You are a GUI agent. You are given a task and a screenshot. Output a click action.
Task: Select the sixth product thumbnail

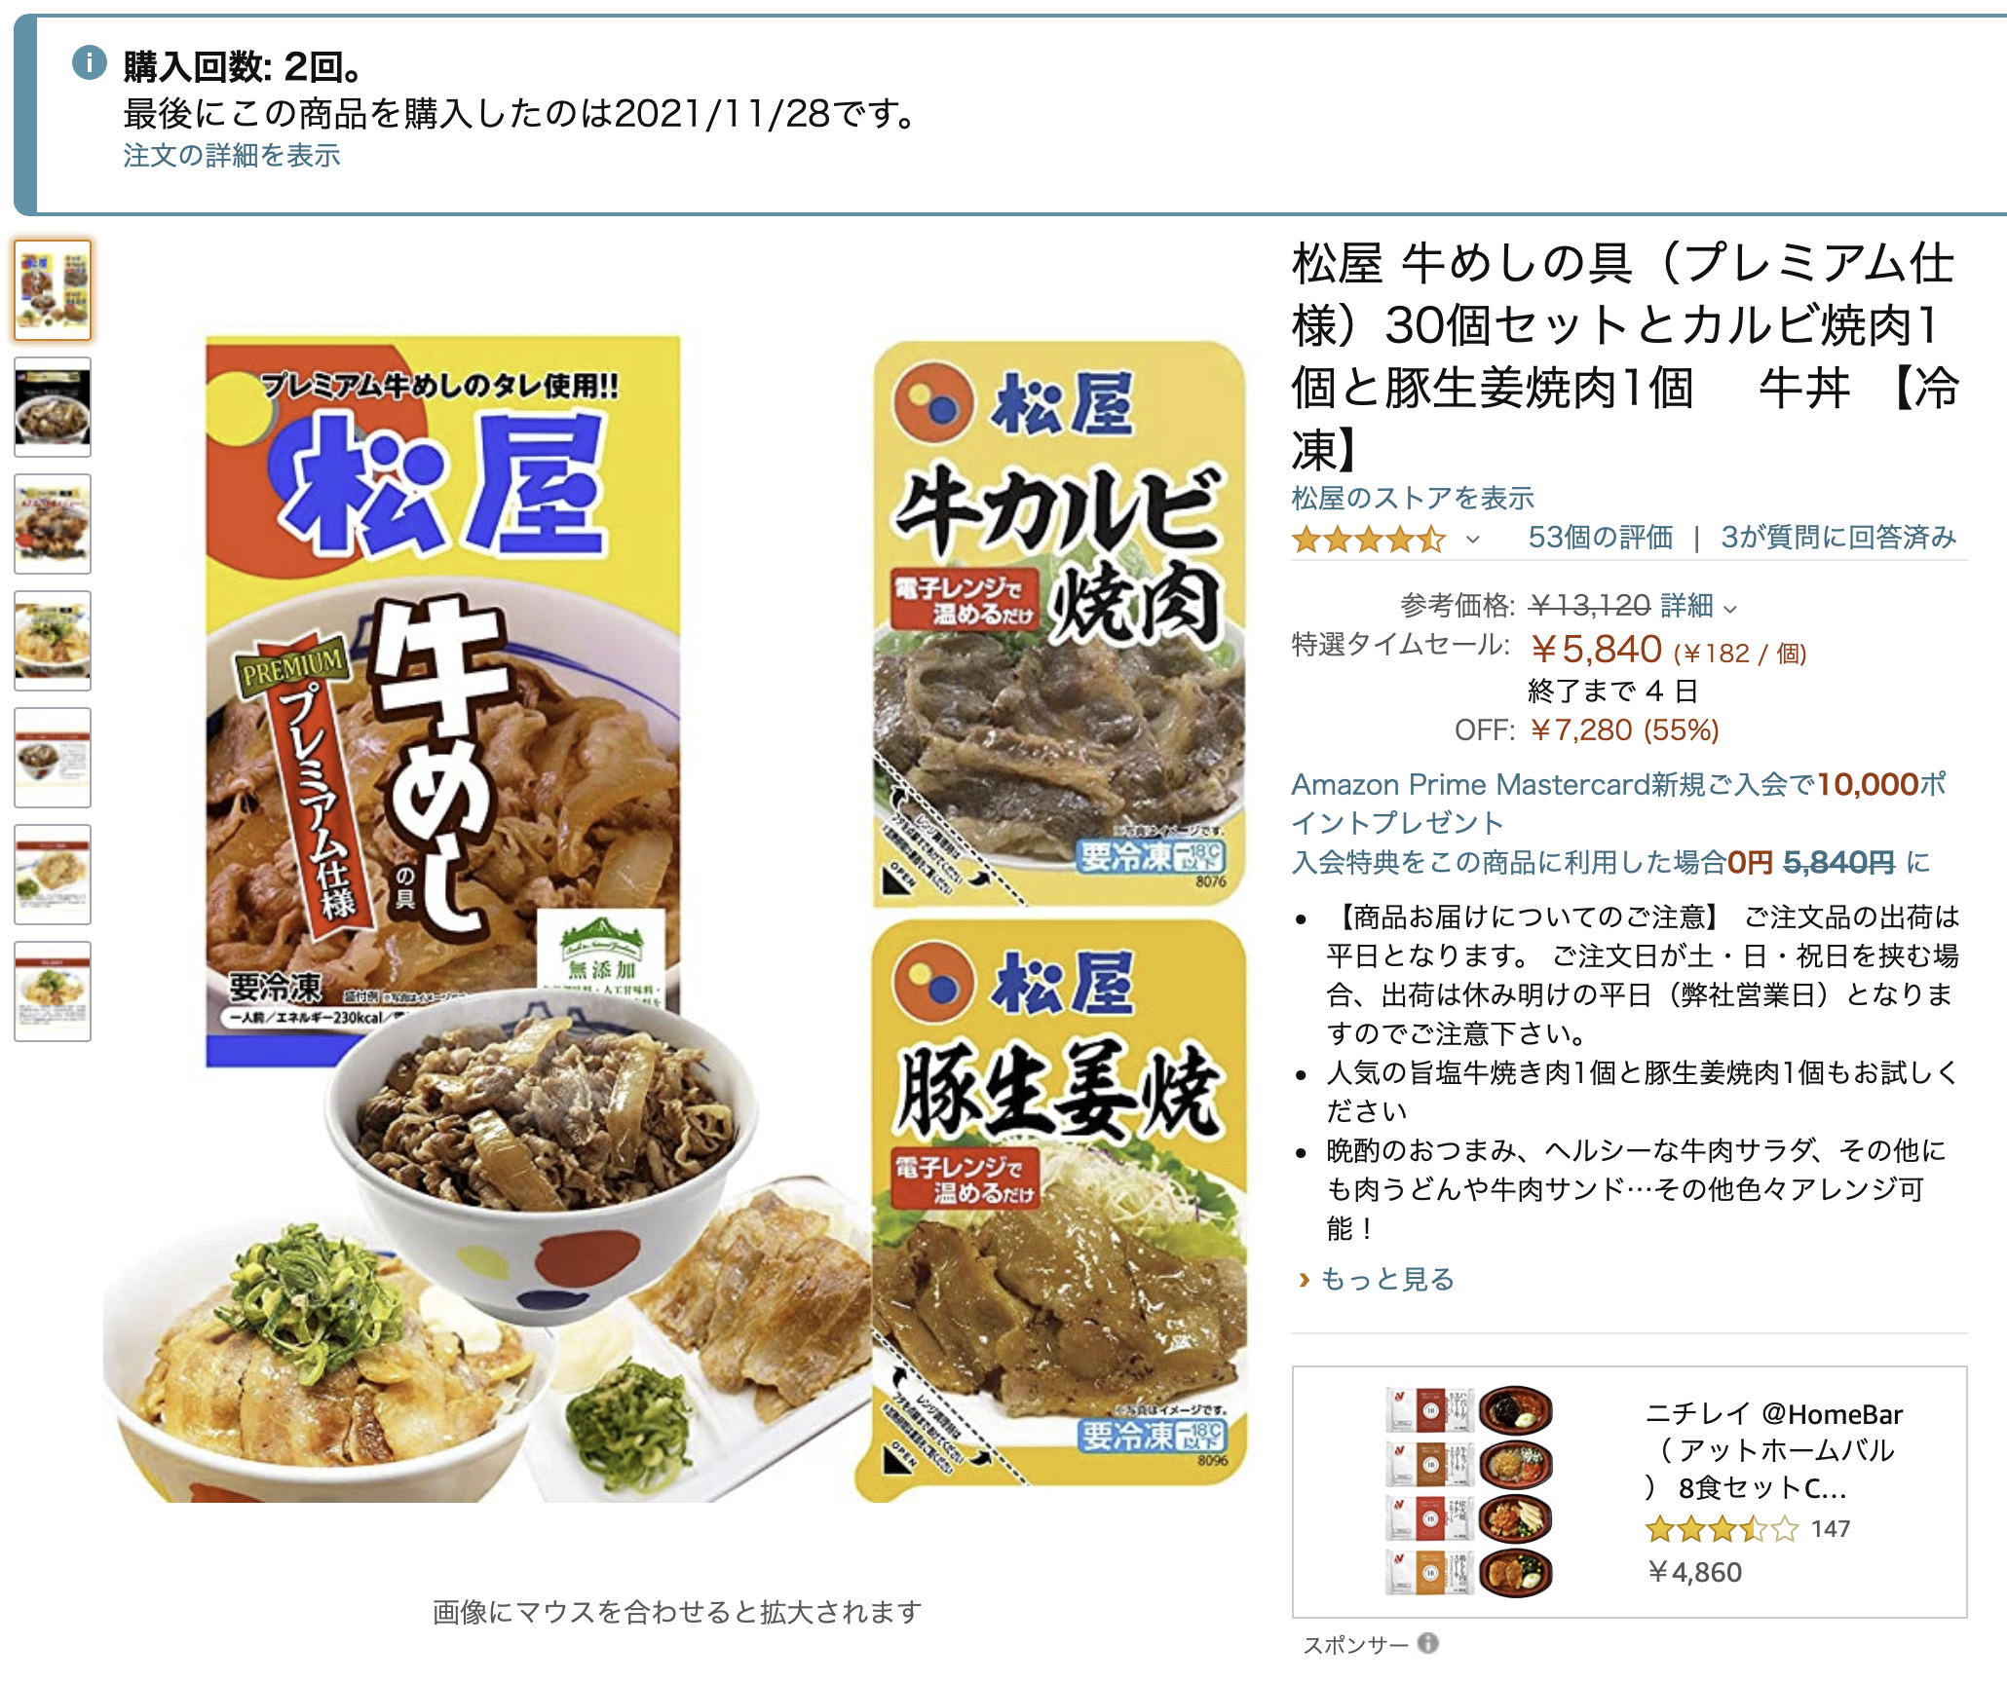(x=53, y=875)
